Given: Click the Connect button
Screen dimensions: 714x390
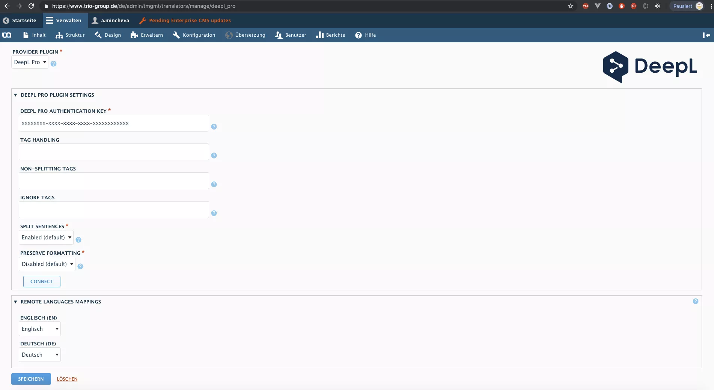Looking at the screenshot, I should (42, 281).
